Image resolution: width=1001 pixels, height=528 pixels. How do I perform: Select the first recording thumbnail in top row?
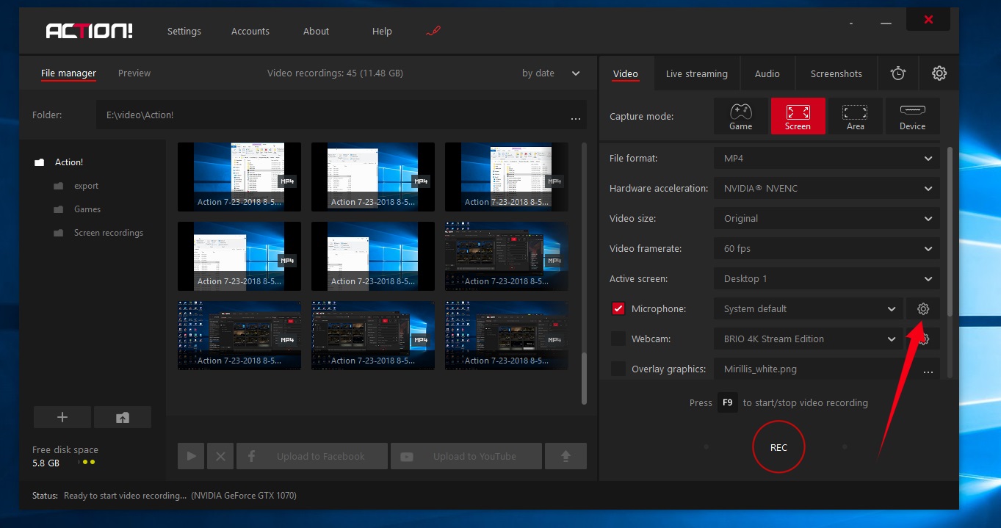(239, 177)
